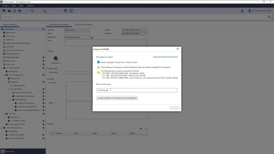
Task: Open the 24 V DC consumer view
Action: [x=15, y=50]
